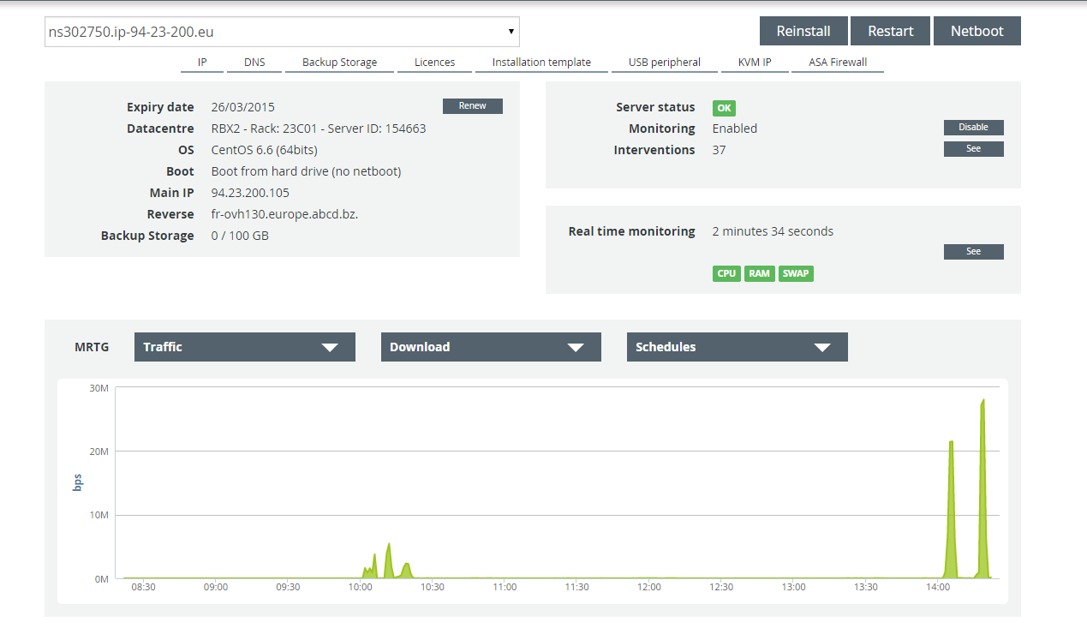Screen dimensions: 1087x634
Task: See the list of interventions
Action: click(973, 149)
